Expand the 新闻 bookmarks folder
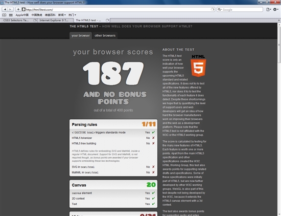This screenshot has height=216, width=281. pyautogui.click(x=62, y=15)
